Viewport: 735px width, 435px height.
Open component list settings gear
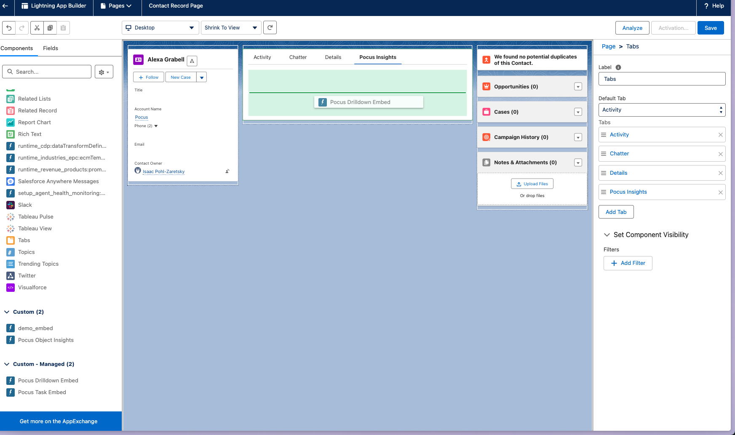pyautogui.click(x=104, y=72)
